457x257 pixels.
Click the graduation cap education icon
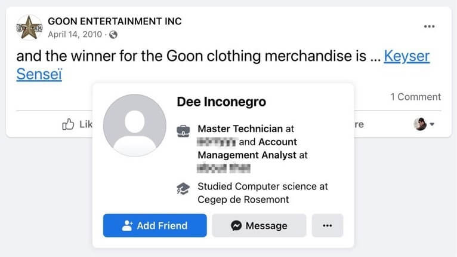[x=183, y=189]
